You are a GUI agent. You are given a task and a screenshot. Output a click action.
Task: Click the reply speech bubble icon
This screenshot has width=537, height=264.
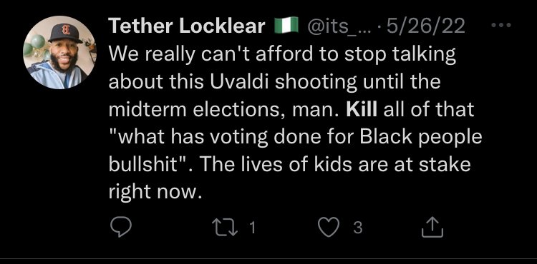[x=121, y=228]
